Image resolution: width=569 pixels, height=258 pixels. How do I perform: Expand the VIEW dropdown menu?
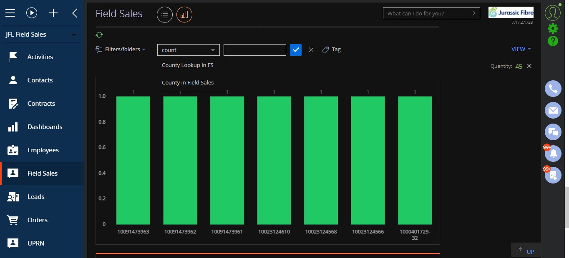521,49
